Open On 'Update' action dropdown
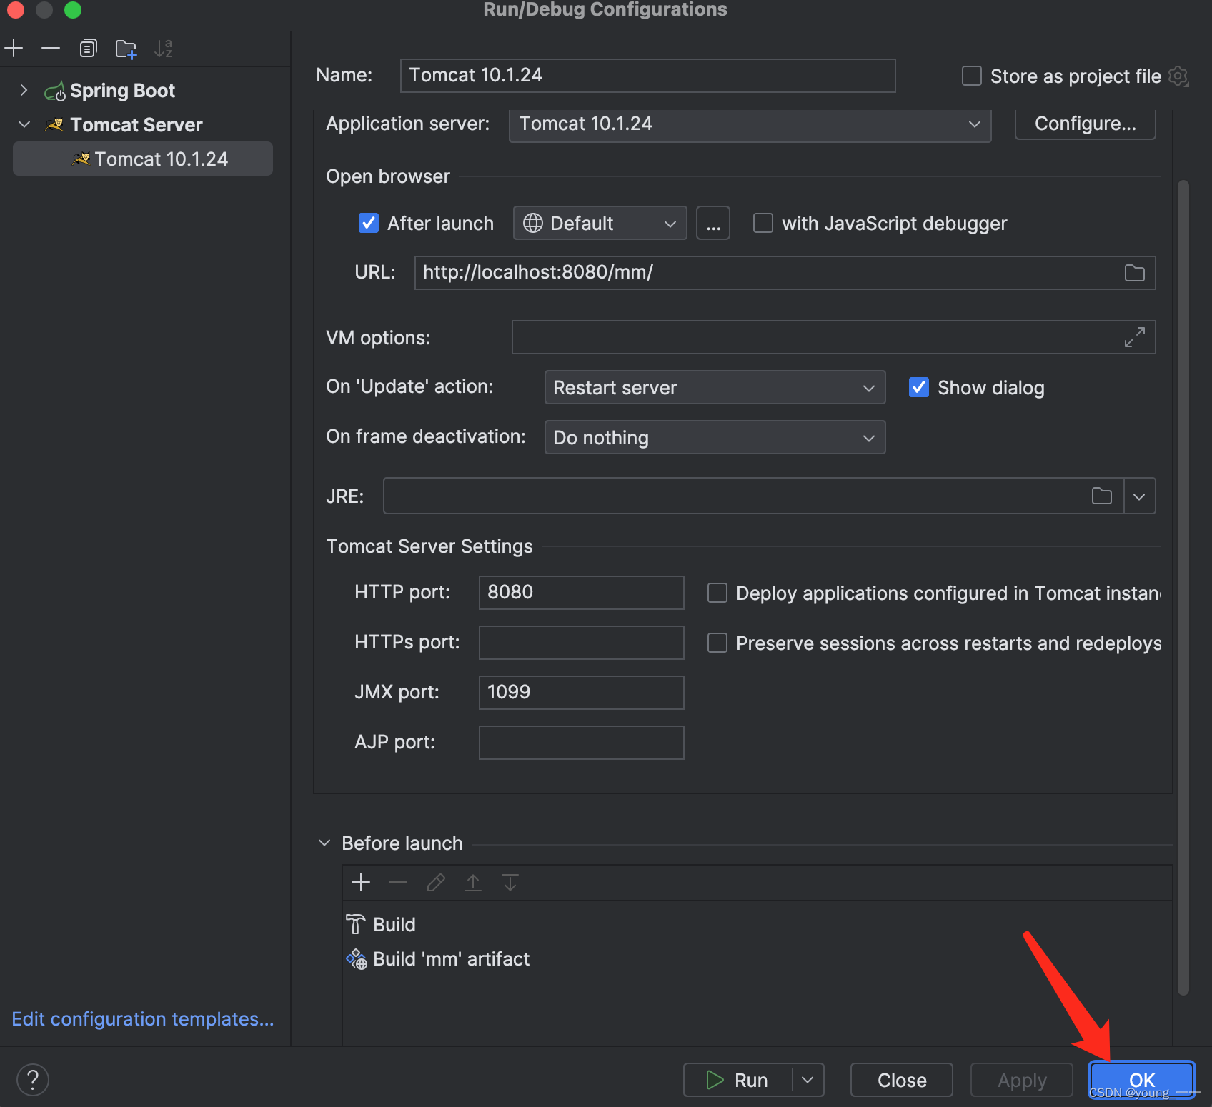Screen dimensions: 1212x1107 click(x=715, y=387)
